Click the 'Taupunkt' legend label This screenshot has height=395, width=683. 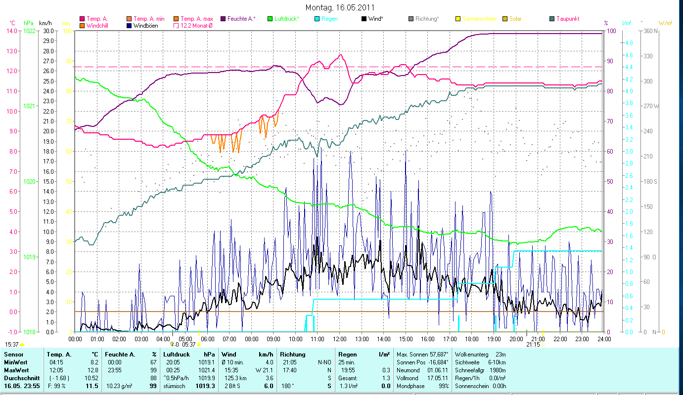coord(568,19)
